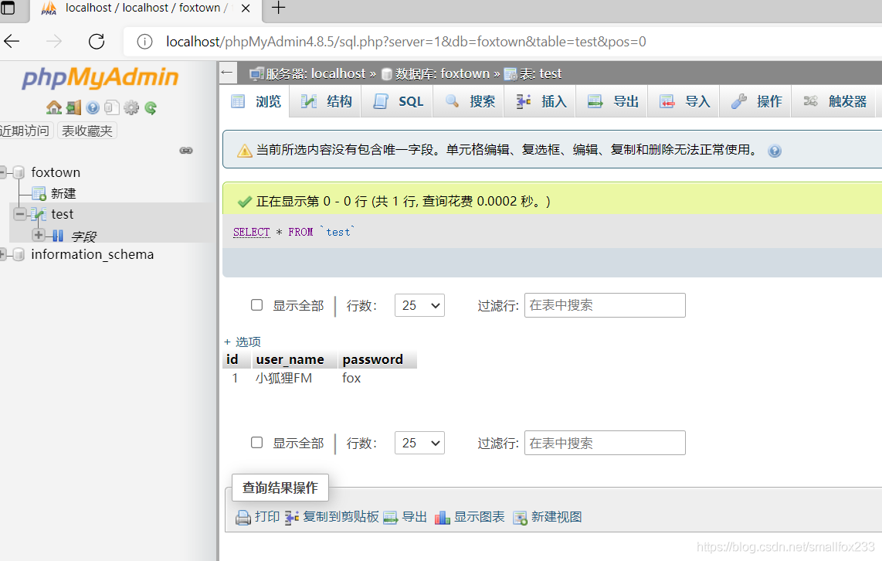
Task: Click the 数据库: foxtown breadcrumb link
Action: pyautogui.click(x=442, y=73)
